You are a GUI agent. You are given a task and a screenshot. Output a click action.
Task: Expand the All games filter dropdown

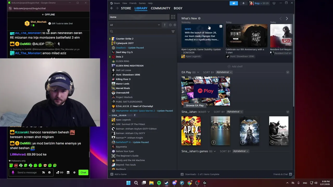[x=135, y=25]
